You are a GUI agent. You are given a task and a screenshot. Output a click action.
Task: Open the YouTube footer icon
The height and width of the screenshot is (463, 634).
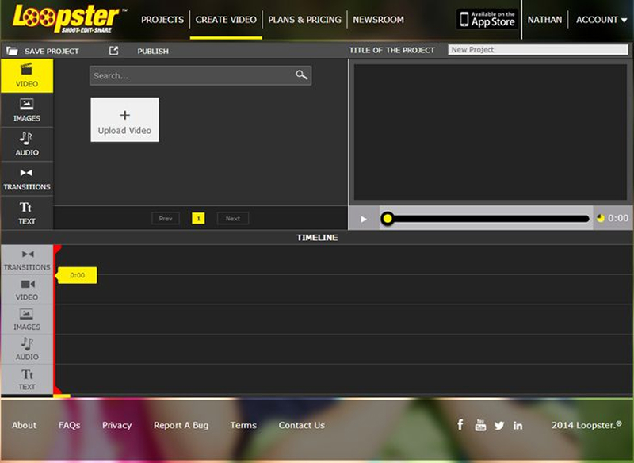tap(480, 425)
